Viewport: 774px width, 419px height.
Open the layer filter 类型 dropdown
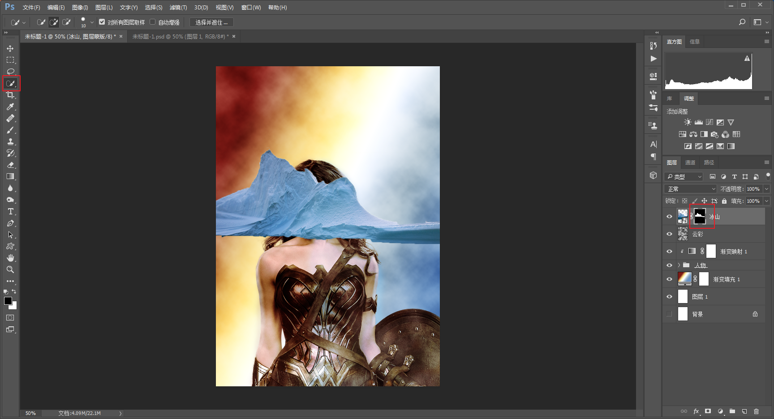pos(684,177)
